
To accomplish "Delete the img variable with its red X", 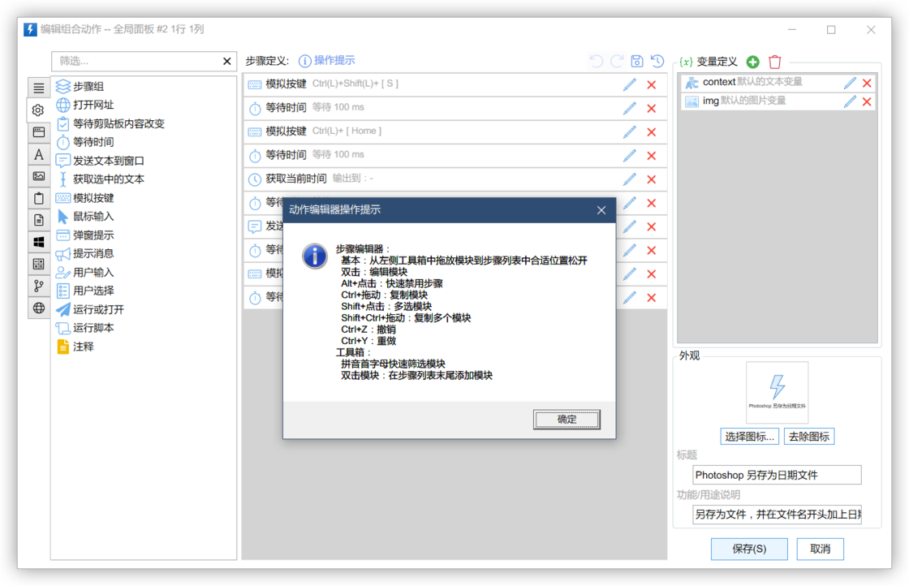I will 865,100.
